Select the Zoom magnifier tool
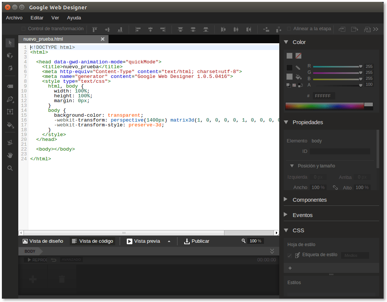 click(10, 168)
